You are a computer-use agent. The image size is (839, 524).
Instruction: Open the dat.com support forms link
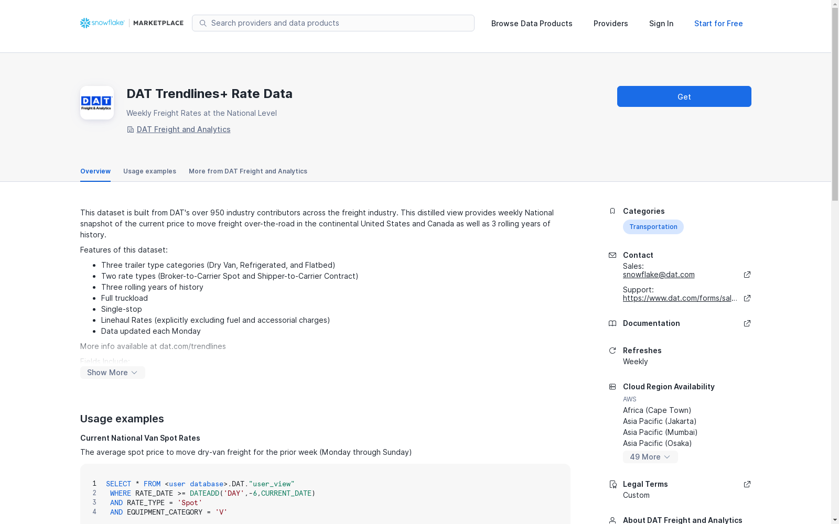tap(680, 298)
